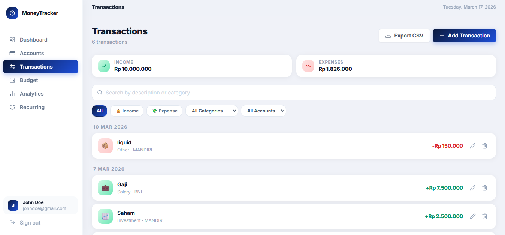Click the 10 MAR 2026 date header
The width and height of the screenshot is (505, 235).
[111, 127]
